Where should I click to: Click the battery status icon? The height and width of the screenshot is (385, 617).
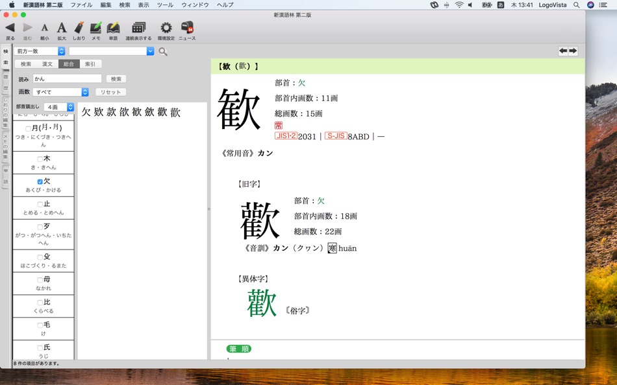coord(486,5)
